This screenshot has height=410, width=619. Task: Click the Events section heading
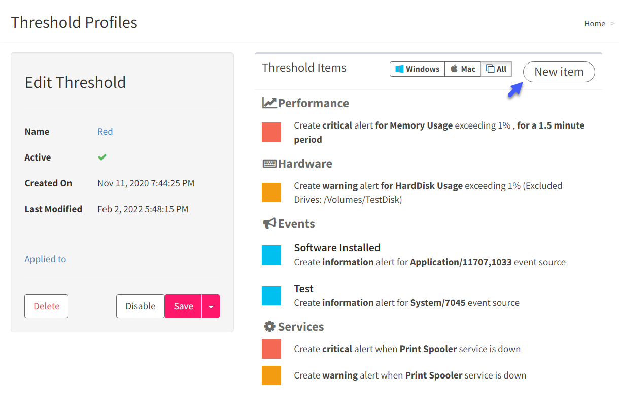pyautogui.click(x=296, y=224)
